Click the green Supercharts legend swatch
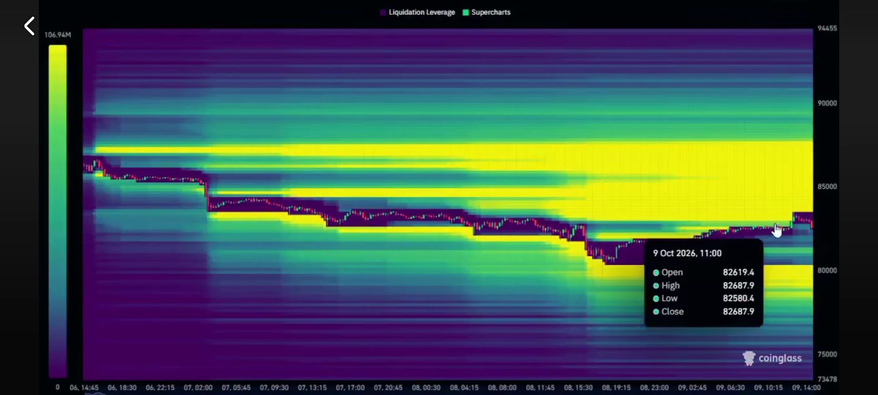Image resolution: width=878 pixels, height=395 pixels. tap(466, 12)
